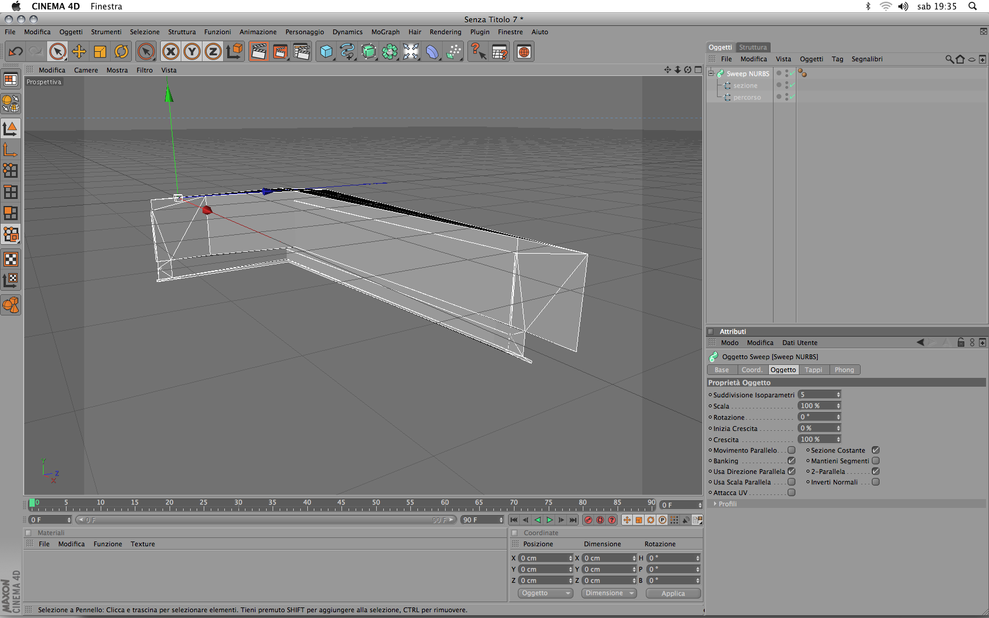Image resolution: width=989 pixels, height=618 pixels.
Task: Open the Dimensione dropdown
Action: pyautogui.click(x=609, y=593)
